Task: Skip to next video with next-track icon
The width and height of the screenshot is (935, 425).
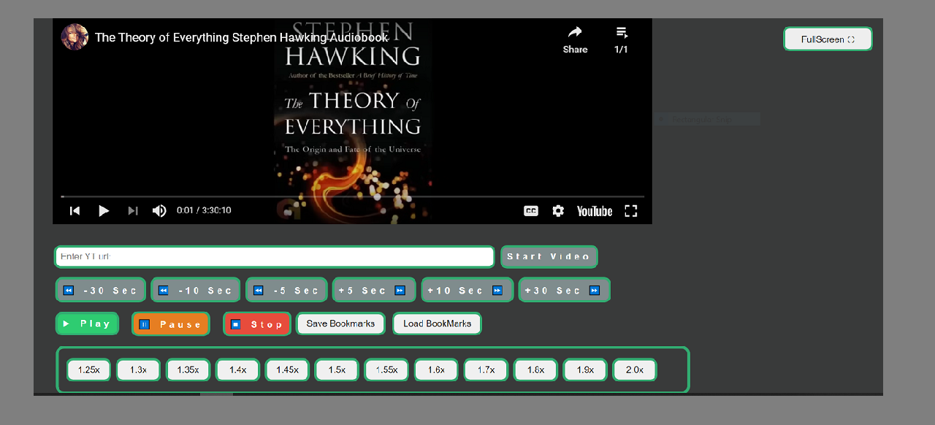Action: tap(133, 210)
